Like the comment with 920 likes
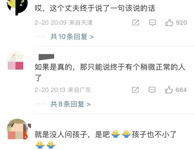The image size is (194, 150). [169, 22]
